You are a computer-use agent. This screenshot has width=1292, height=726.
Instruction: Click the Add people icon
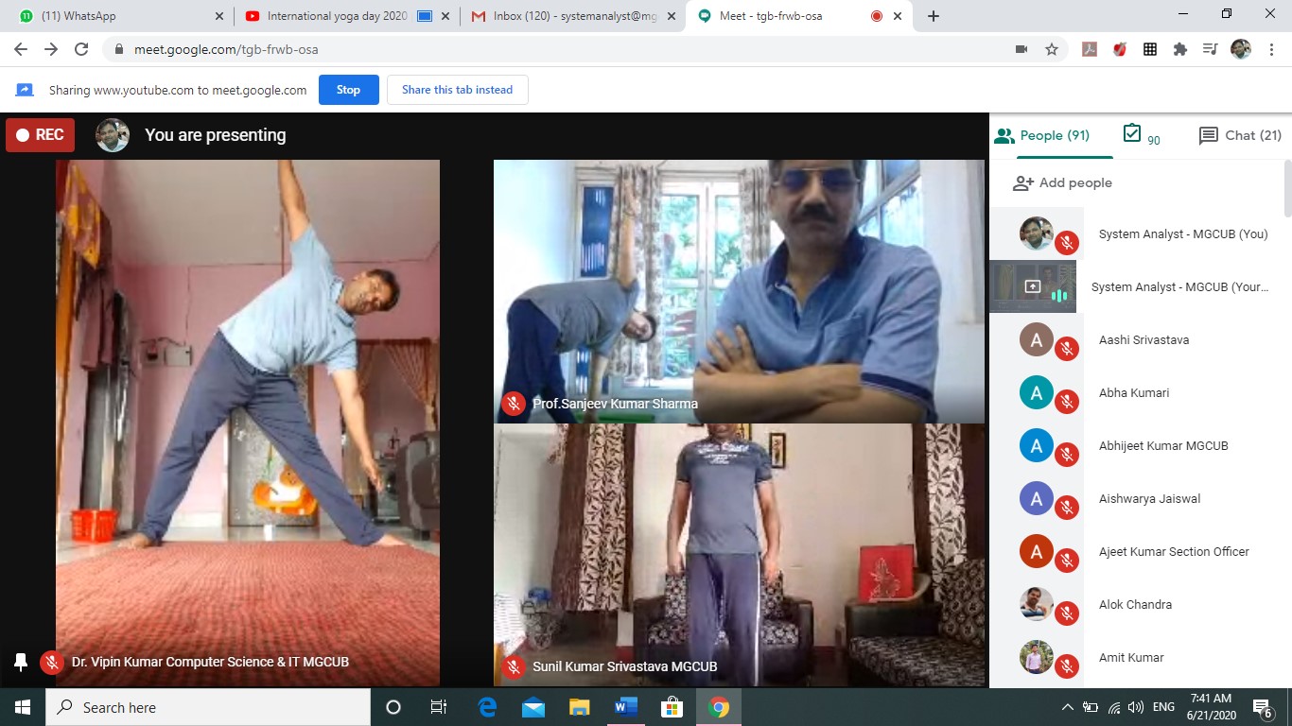(1022, 183)
